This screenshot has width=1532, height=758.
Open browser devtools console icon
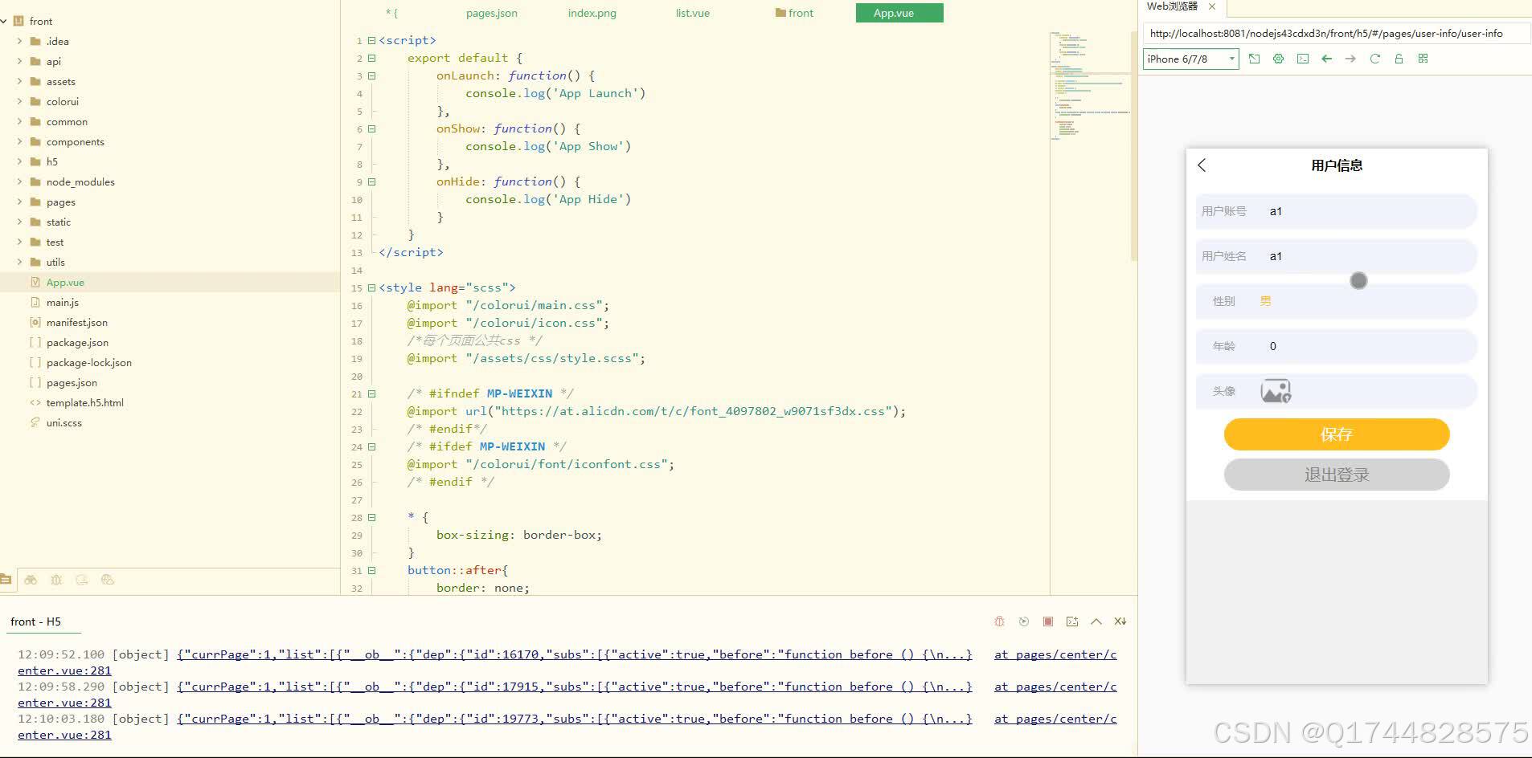(x=1302, y=59)
